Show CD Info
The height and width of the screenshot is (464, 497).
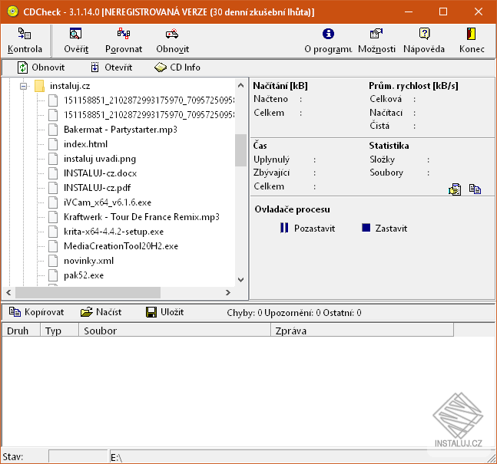click(x=177, y=67)
